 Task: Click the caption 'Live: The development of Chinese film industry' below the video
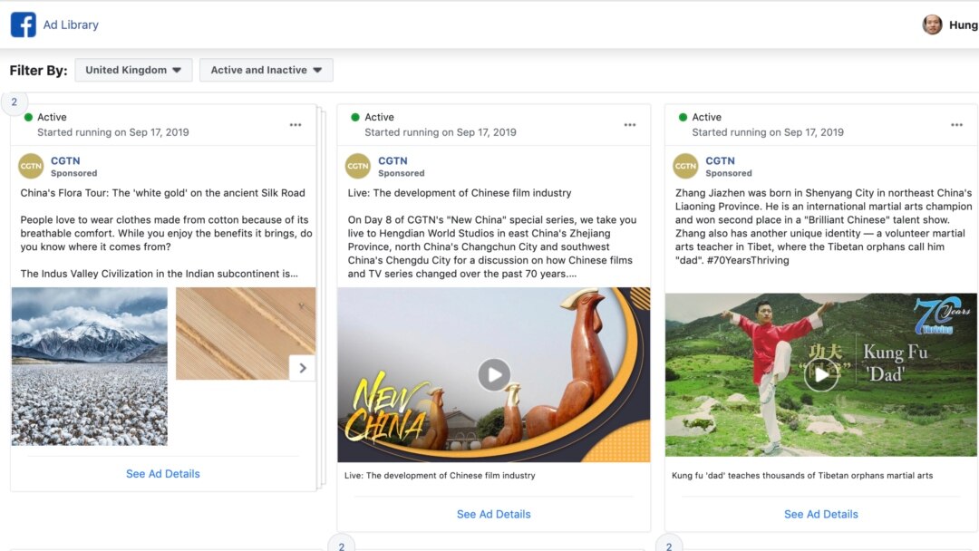click(440, 476)
